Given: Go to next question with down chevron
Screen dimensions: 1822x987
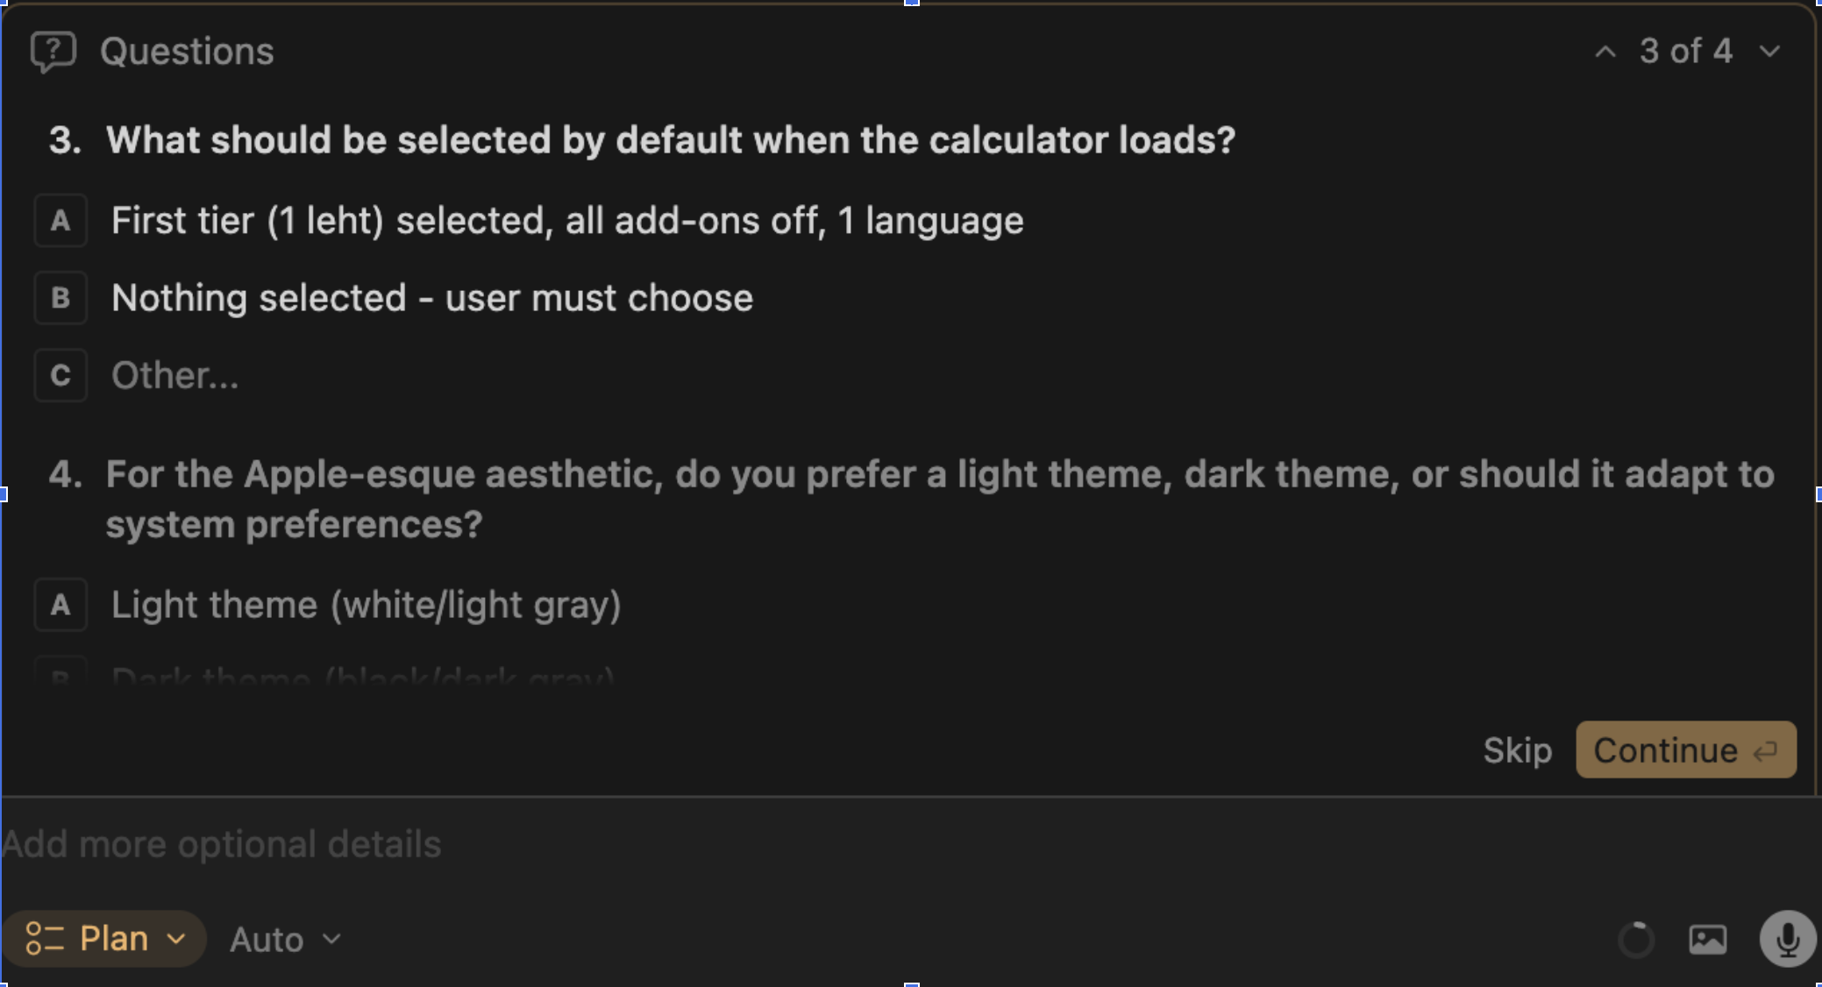Looking at the screenshot, I should (x=1769, y=52).
